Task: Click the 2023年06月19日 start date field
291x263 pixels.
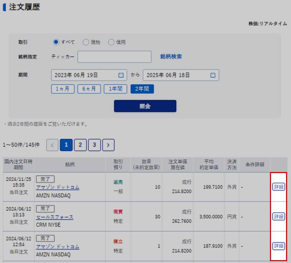Action: [84, 75]
